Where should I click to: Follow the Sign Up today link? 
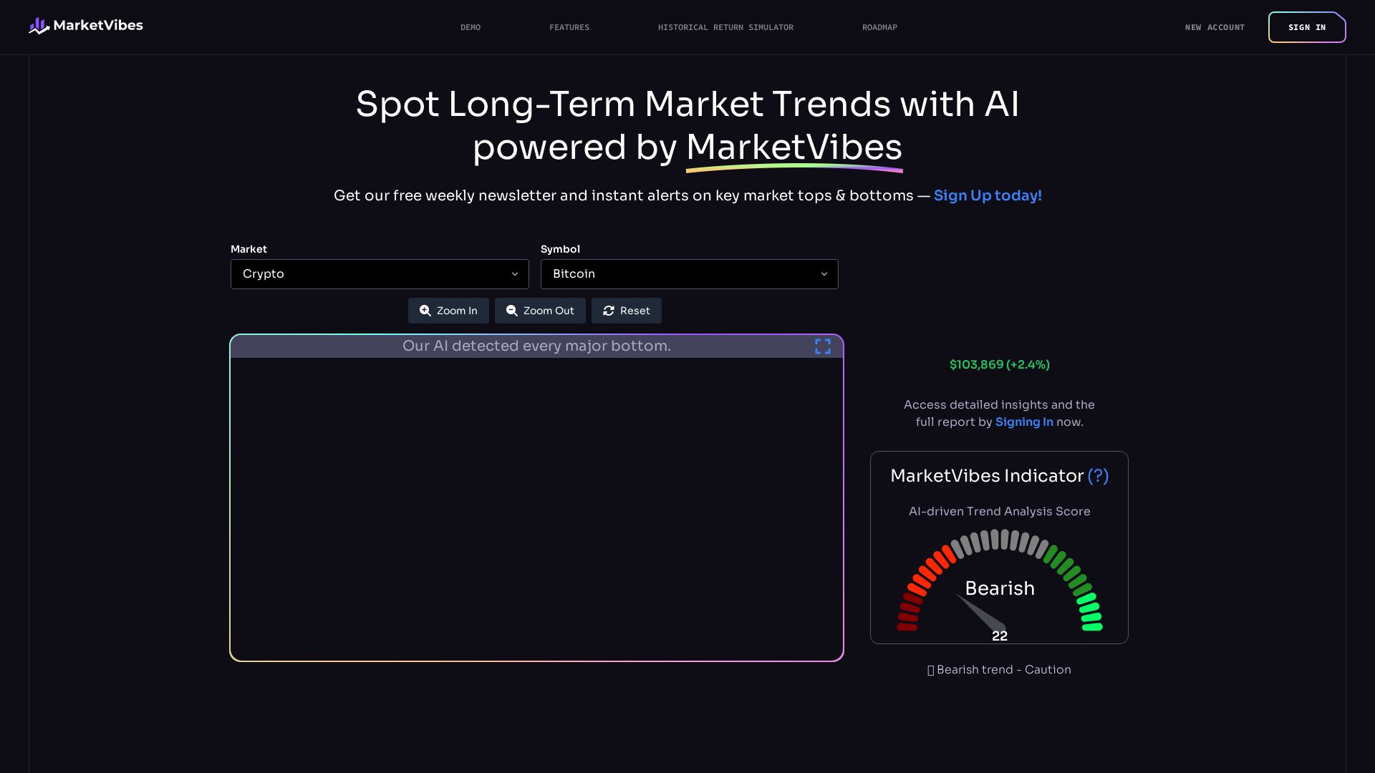(x=988, y=195)
